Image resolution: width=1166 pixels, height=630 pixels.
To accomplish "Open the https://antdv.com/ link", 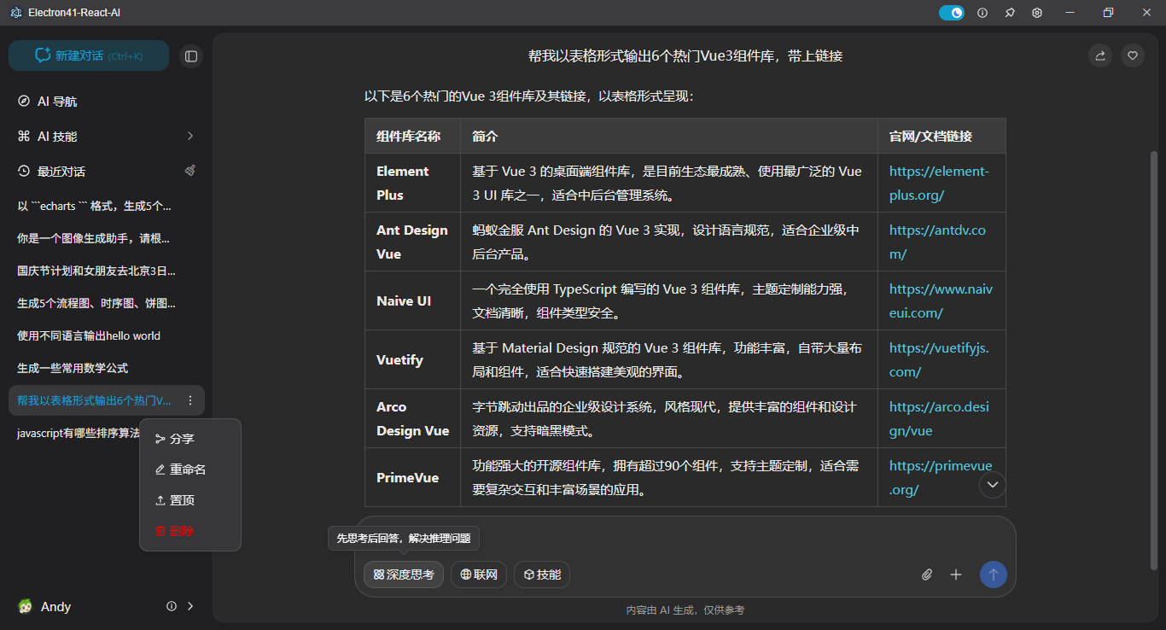I will (x=937, y=242).
